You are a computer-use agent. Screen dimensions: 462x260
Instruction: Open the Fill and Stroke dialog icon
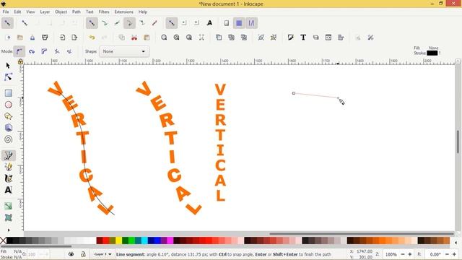[290, 38]
